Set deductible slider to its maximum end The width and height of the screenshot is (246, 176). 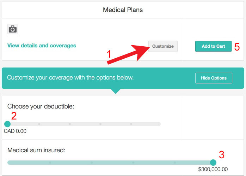159,124
